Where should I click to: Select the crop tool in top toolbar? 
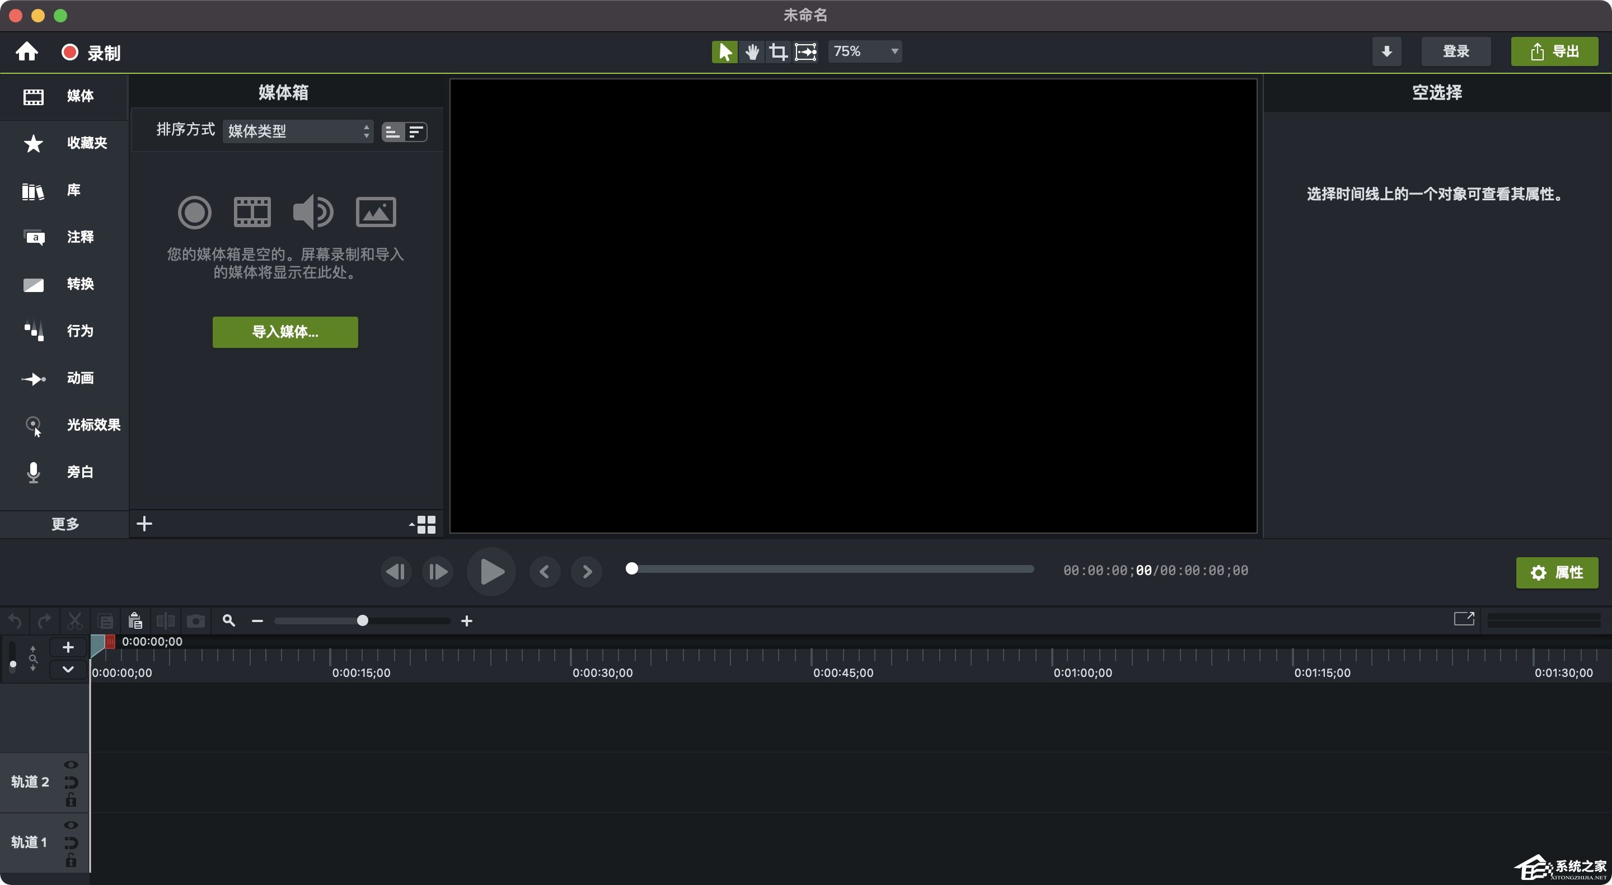tap(778, 51)
